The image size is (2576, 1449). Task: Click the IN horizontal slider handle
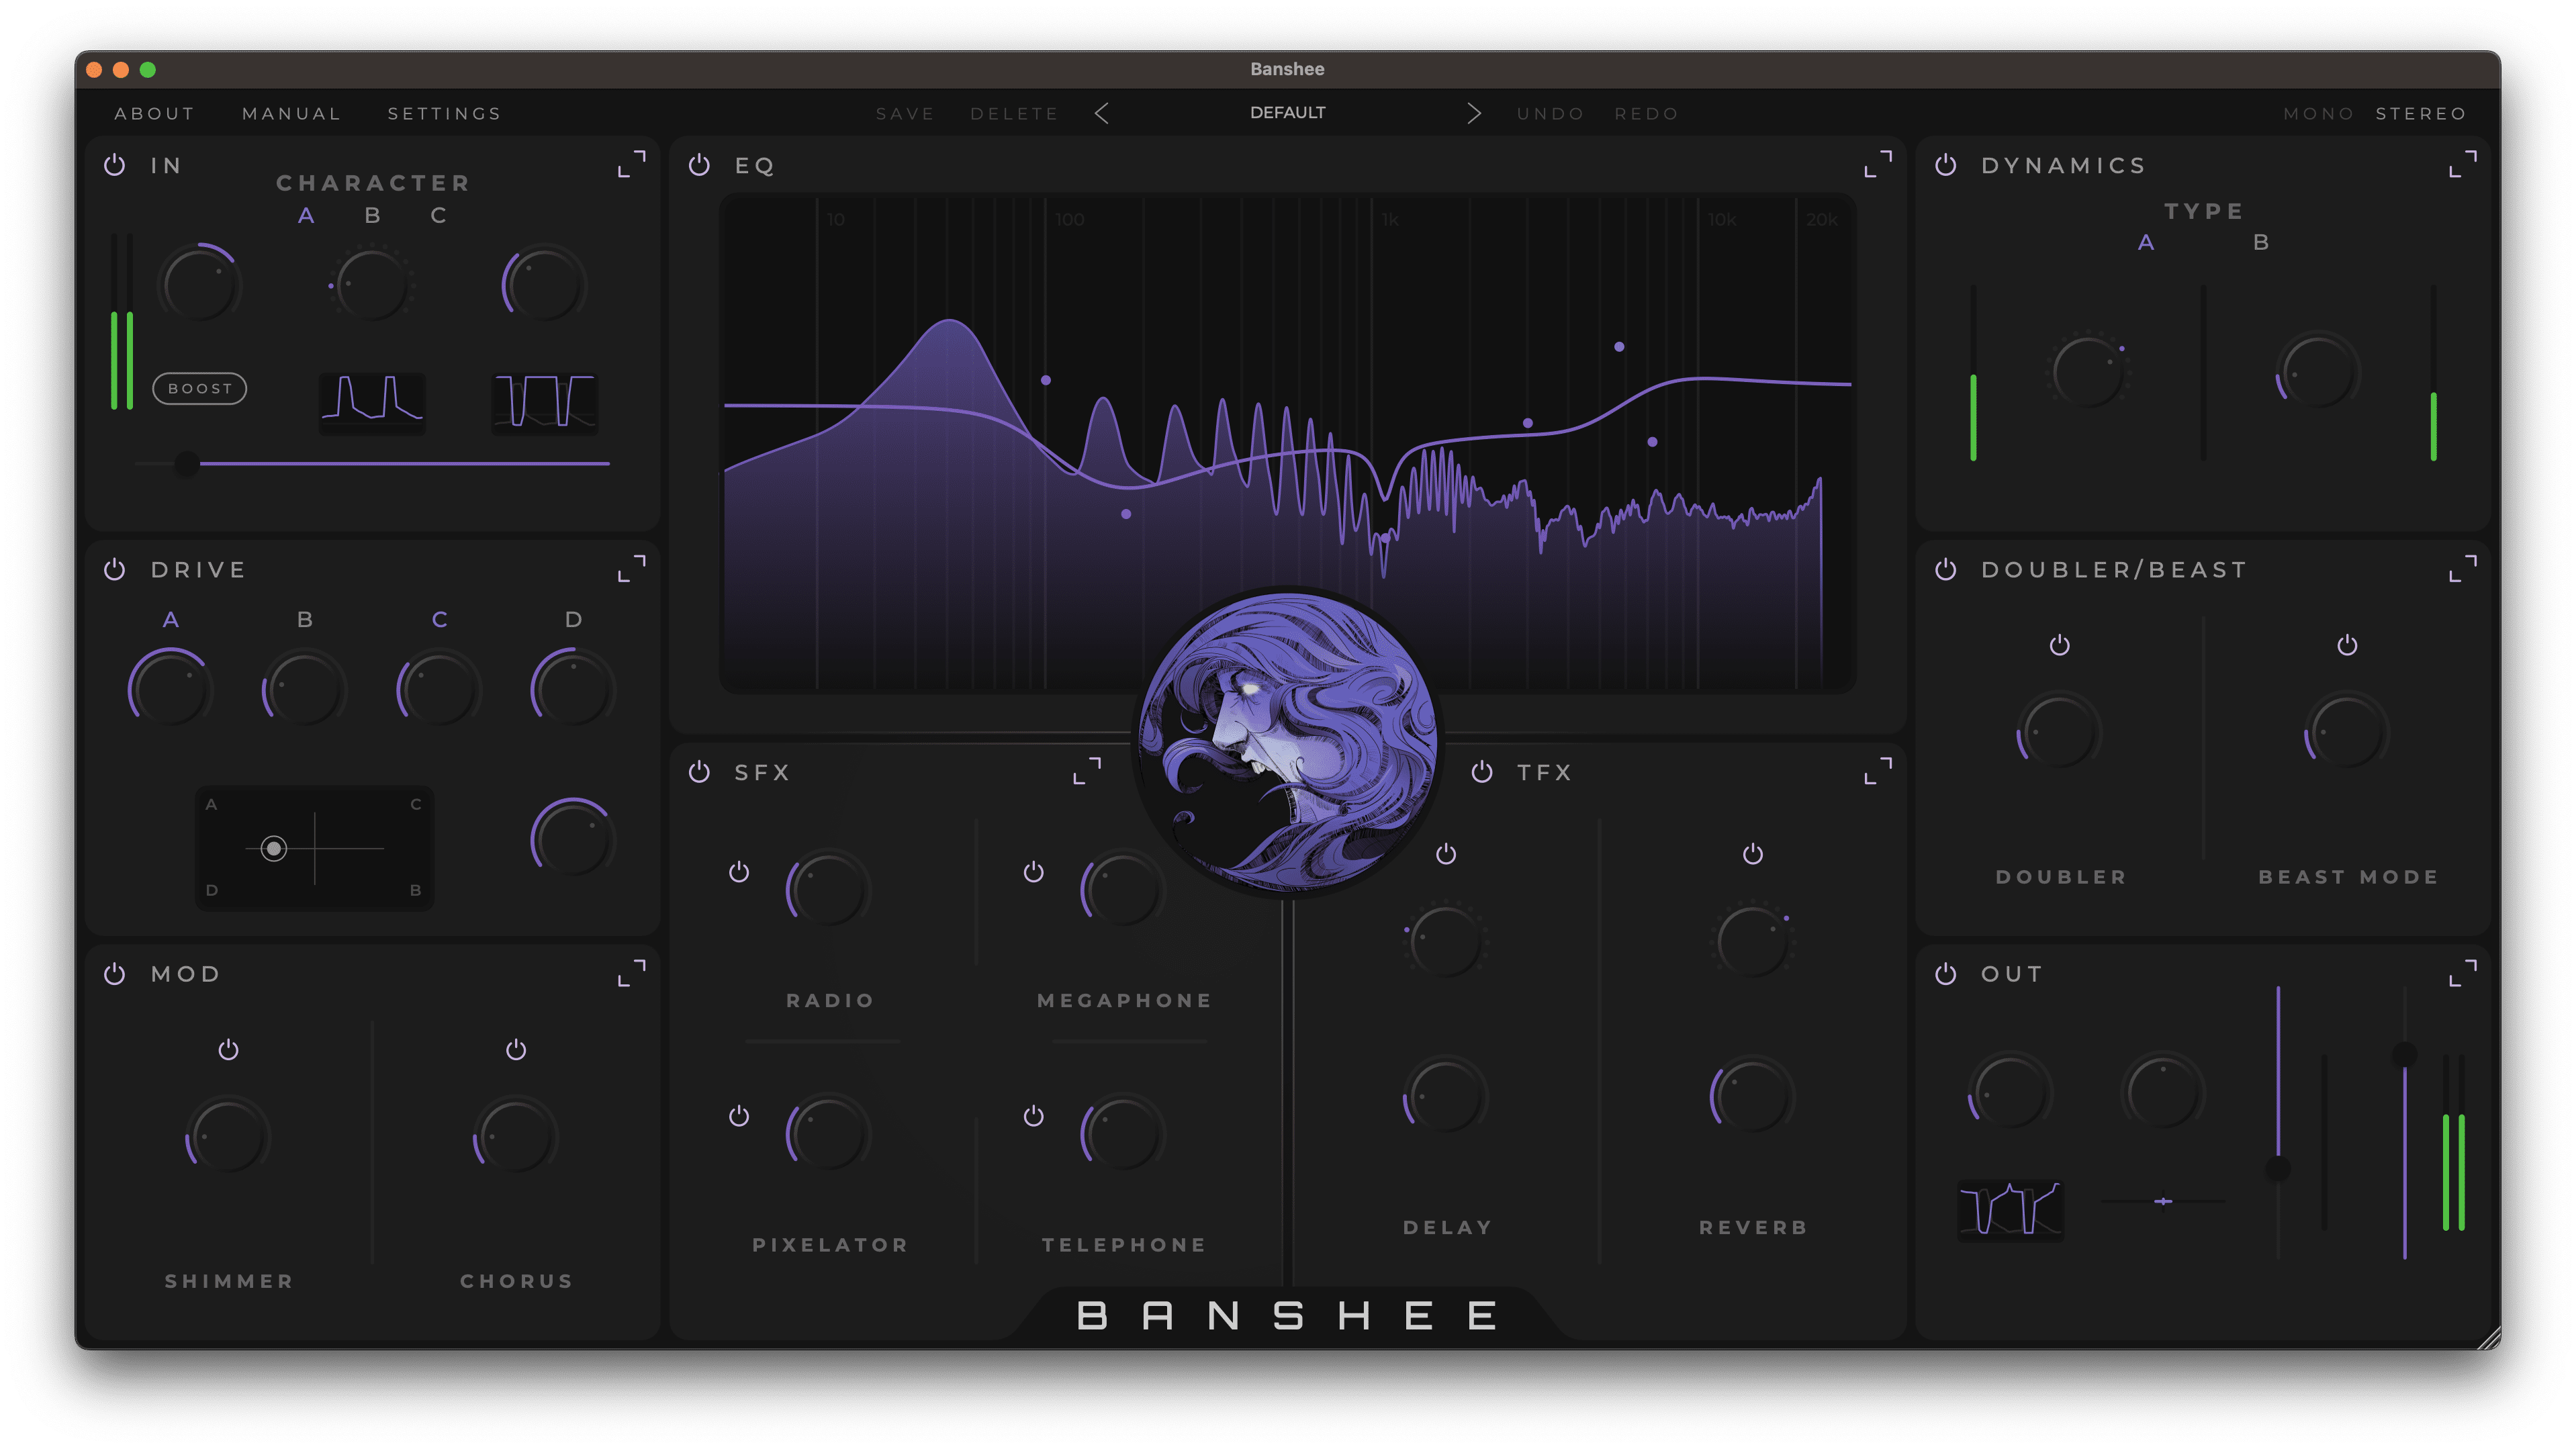186,464
